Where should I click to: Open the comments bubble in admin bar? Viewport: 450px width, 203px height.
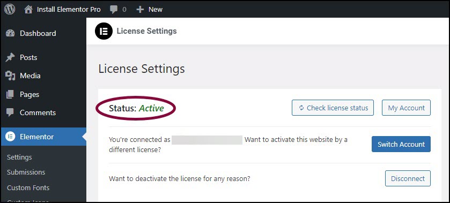(114, 10)
